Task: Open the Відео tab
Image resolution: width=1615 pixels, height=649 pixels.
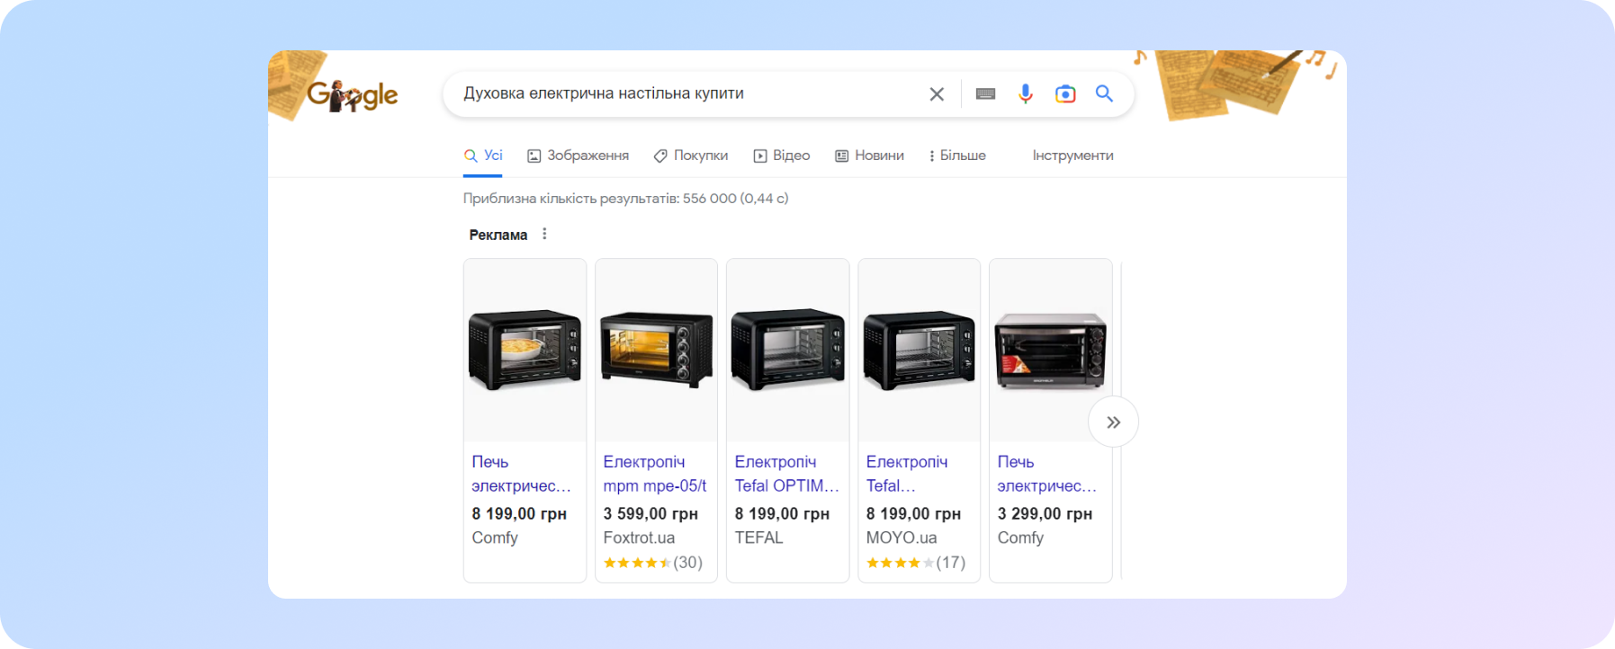Action: 782,156
